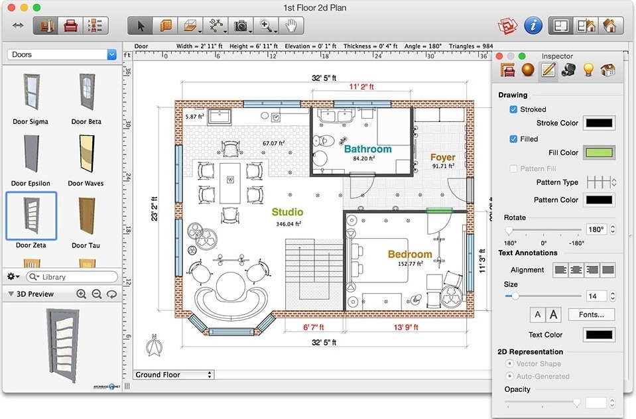Switch to 2D plan view
This screenshot has height=419, width=636.
pos(560,26)
